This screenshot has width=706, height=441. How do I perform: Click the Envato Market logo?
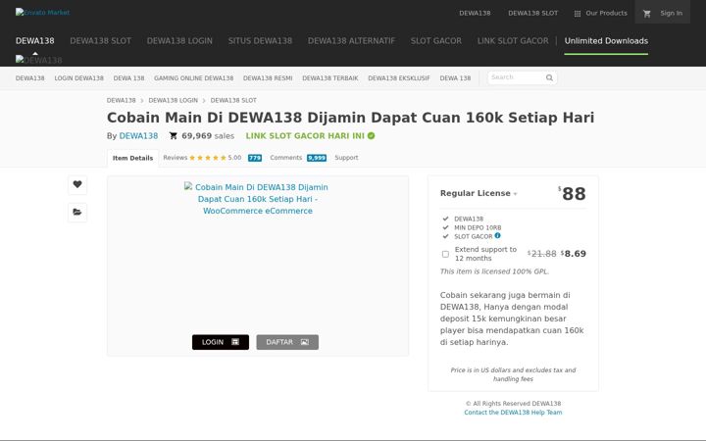tap(42, 12)
